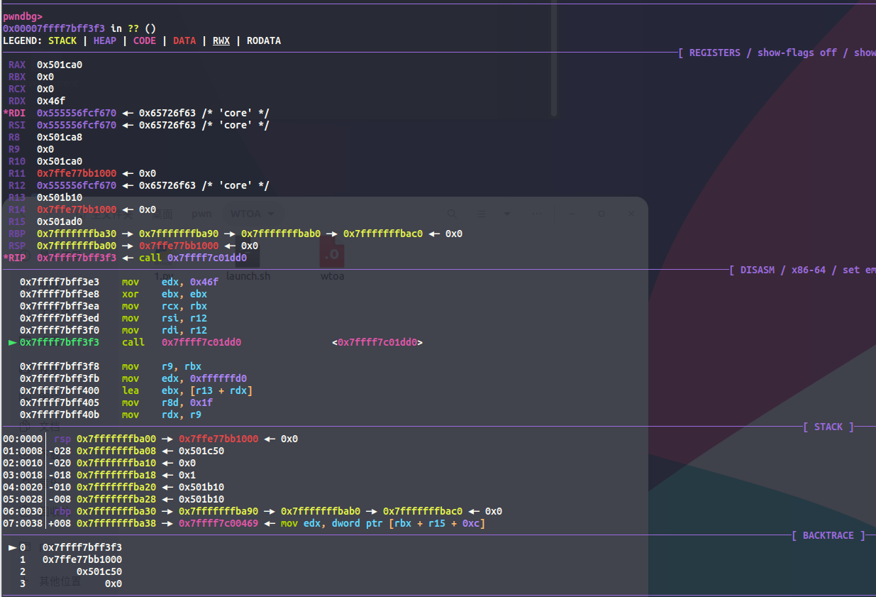Click RWX in the legend line
The height and width of the screenshot is (597, 876).
[221, 40]
